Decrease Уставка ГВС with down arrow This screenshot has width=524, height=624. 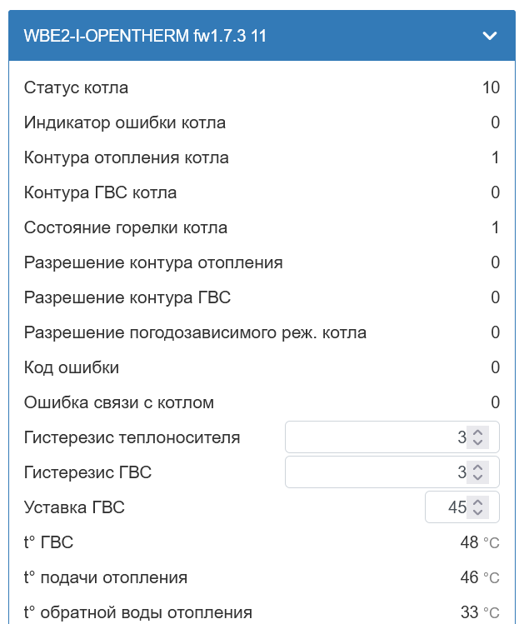[477, 512]
